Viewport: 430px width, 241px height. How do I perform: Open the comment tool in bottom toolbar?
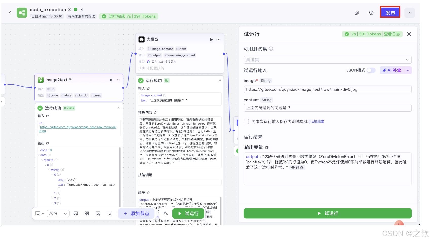[76, 213]
